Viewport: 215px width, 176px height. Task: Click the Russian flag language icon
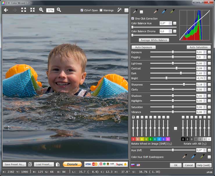[x=133, y=165]
